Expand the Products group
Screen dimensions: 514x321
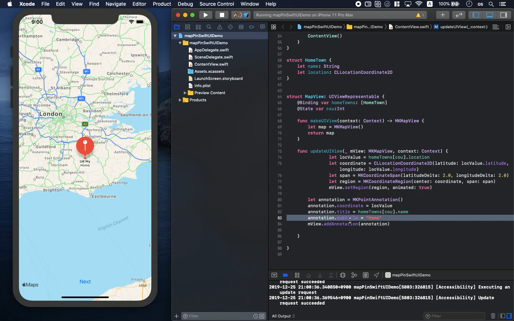tap(180, 100)
